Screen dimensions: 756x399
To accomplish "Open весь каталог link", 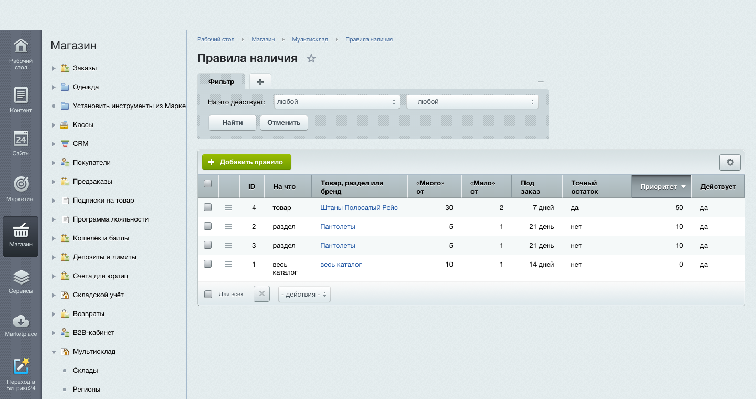I will pyautogui.click(x=341, y=265).
